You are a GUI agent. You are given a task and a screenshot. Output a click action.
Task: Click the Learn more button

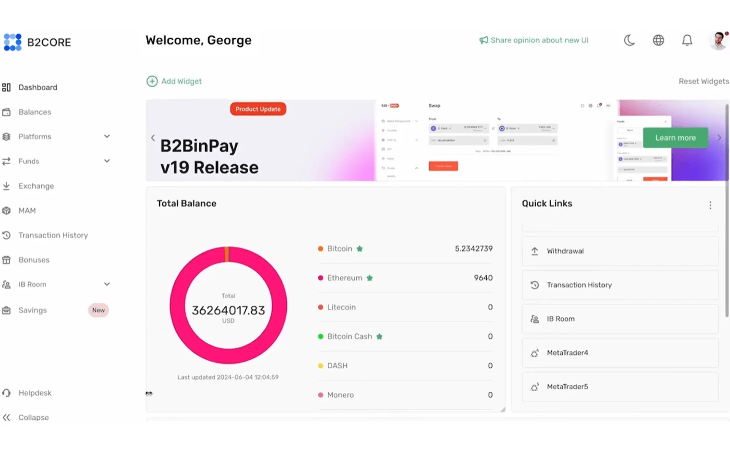pos(675,138)
